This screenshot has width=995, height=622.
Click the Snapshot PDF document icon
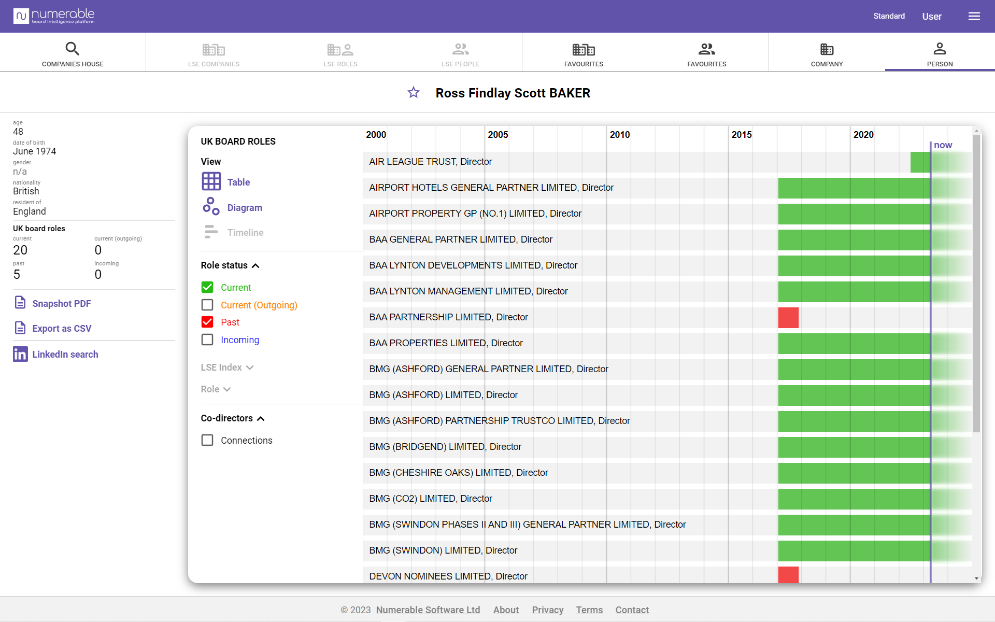click(20, 303)
